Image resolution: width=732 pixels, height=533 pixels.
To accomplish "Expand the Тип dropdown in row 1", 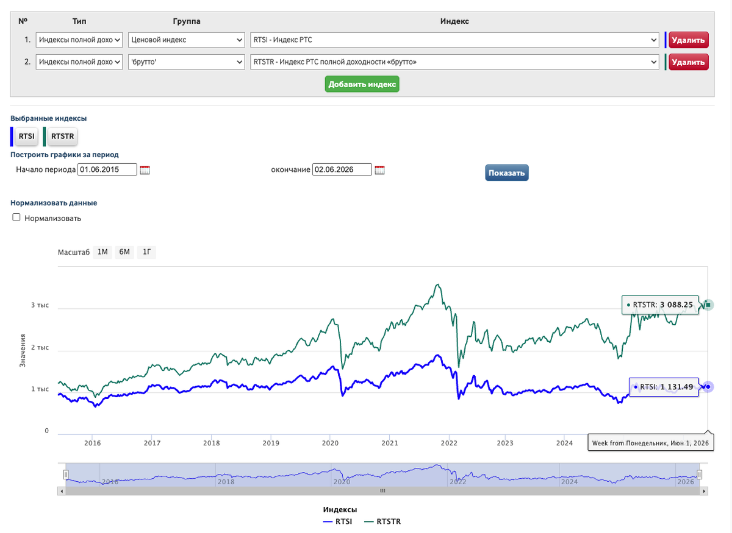I will [79, 40].
